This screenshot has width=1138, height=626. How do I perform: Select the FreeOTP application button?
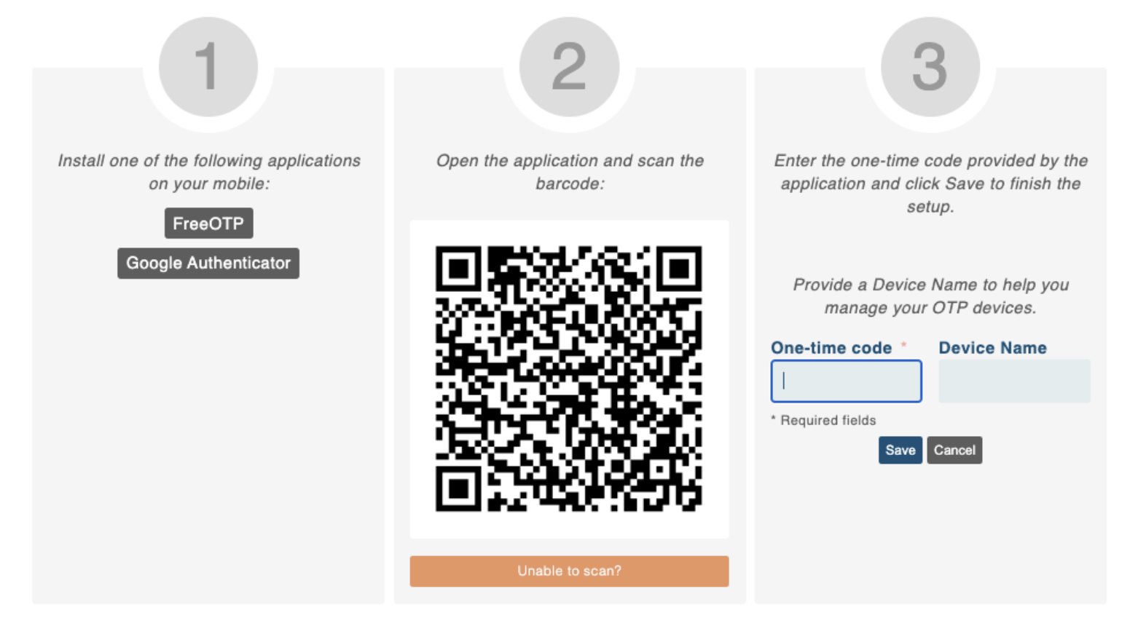tap(208, 223)
